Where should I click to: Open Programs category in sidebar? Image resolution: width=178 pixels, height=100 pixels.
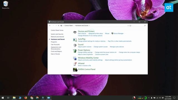54,42
